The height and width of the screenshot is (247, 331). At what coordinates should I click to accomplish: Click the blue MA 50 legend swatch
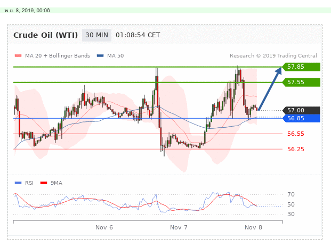(100, 56)
